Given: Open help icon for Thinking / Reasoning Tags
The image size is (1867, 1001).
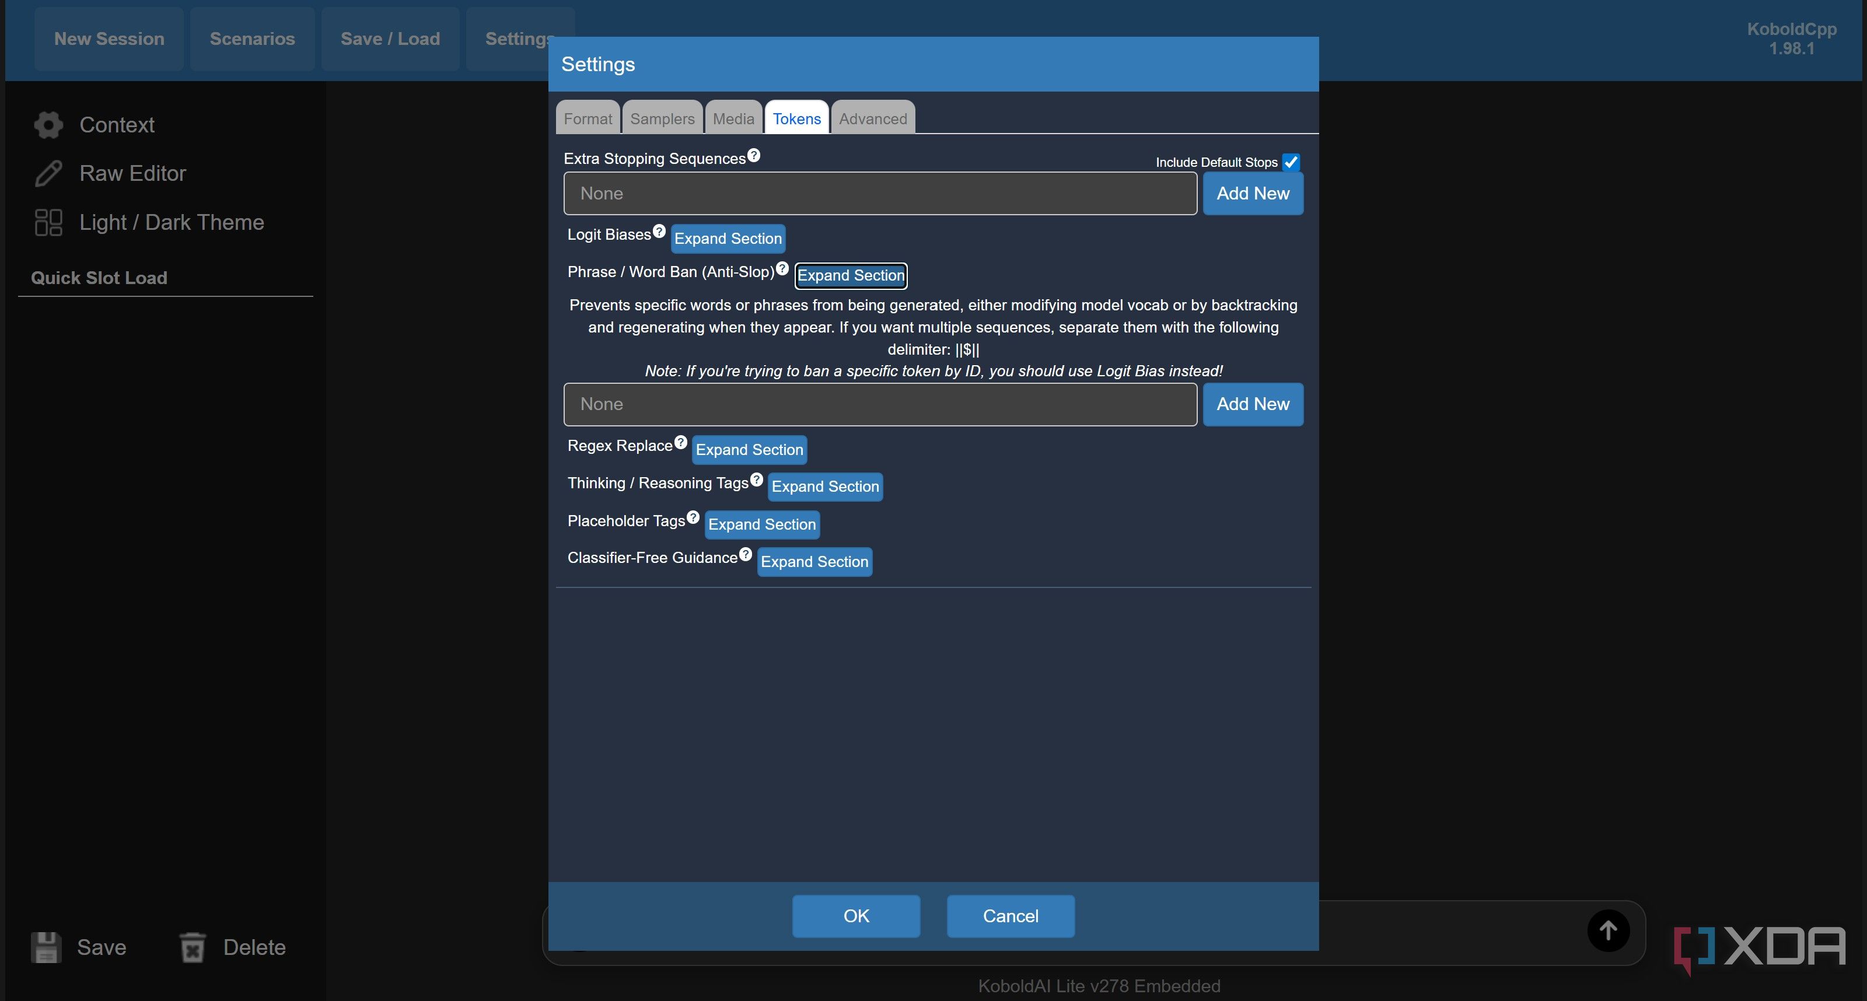Looking at the screenshot, I should (757, 480).
